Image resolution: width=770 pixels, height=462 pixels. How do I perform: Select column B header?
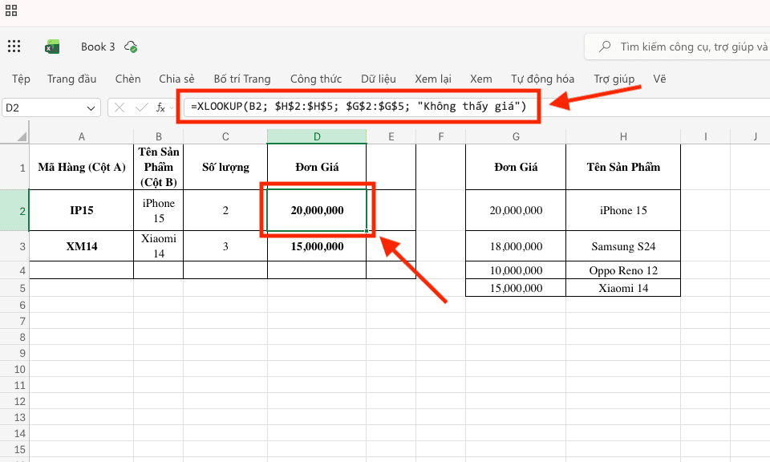(x=159, y=136)
